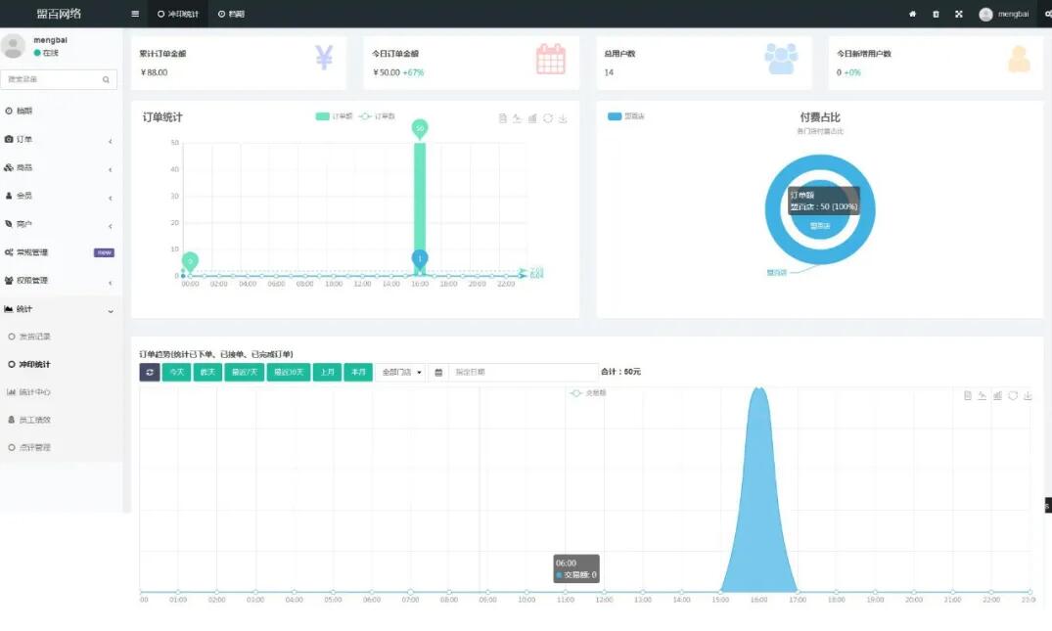The height and width of the screenshot is (631, 1052).
Task: Open 统计中心 in the sidebar submenu
Action: pyautogui.click(x=35, y=392)
